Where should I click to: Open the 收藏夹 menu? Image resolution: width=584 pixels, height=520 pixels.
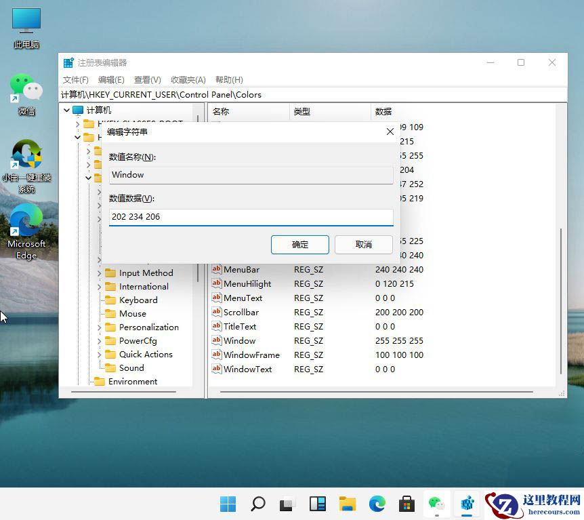188,79
